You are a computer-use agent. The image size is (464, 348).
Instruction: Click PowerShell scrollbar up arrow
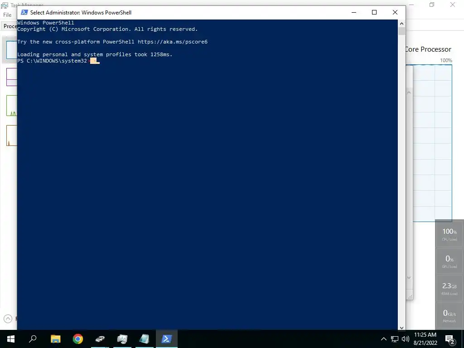401,24
